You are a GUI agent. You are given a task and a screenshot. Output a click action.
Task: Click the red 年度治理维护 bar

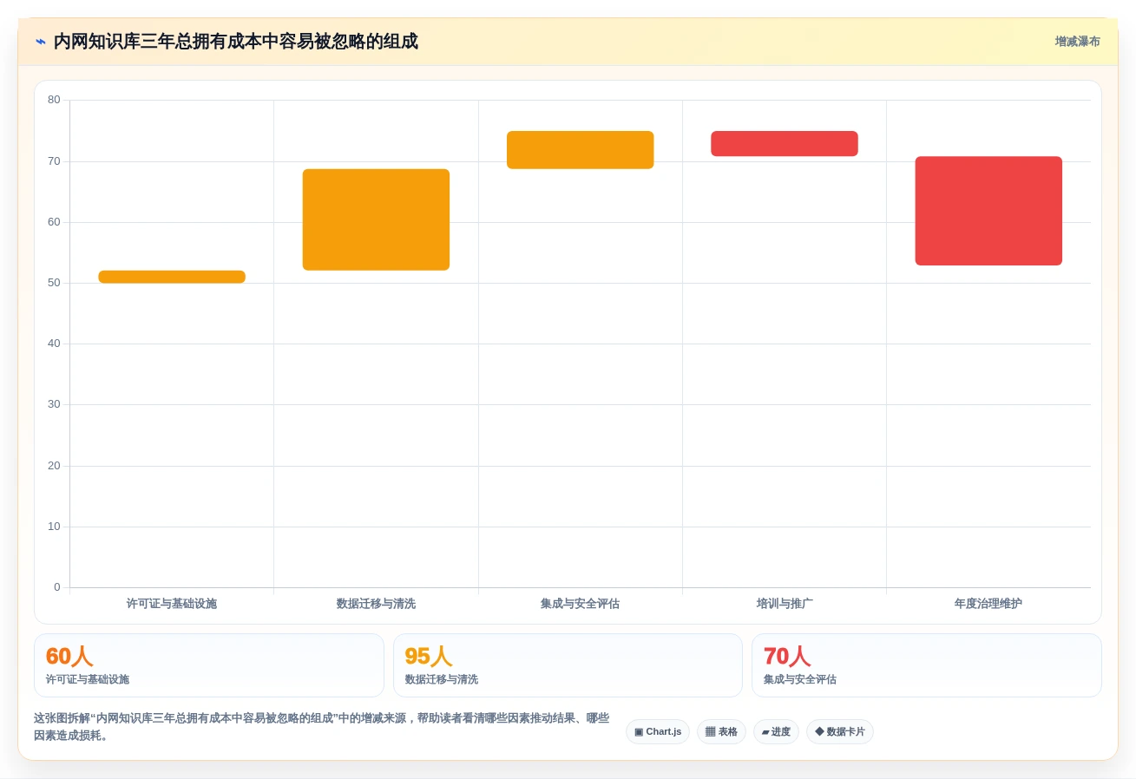pyautogui.click(x=988, y=211)
